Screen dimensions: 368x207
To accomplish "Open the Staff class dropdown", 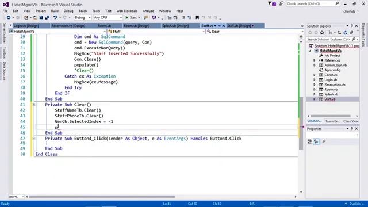I will (156, 32).
